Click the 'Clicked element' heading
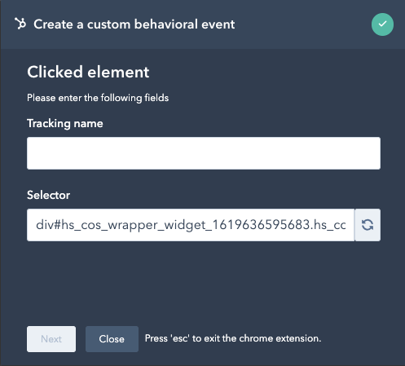The image size is (405, 366). pos(88,72)
